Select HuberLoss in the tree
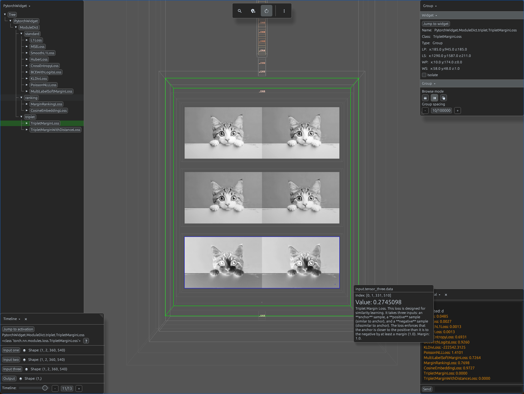The image size is (524, 394). click(39, 59)
